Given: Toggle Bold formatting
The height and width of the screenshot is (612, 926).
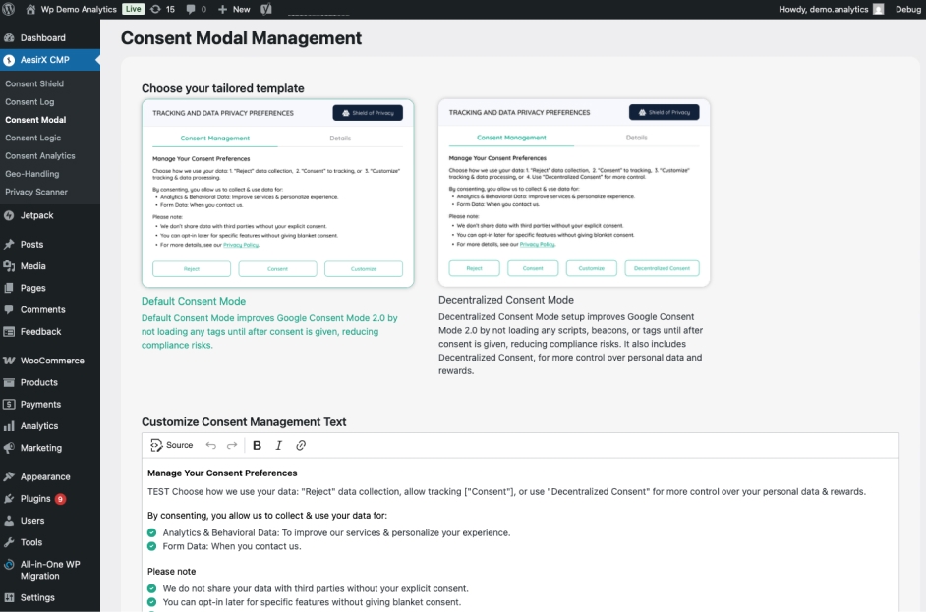Looking at the screenshot, I should pos(257,446).
